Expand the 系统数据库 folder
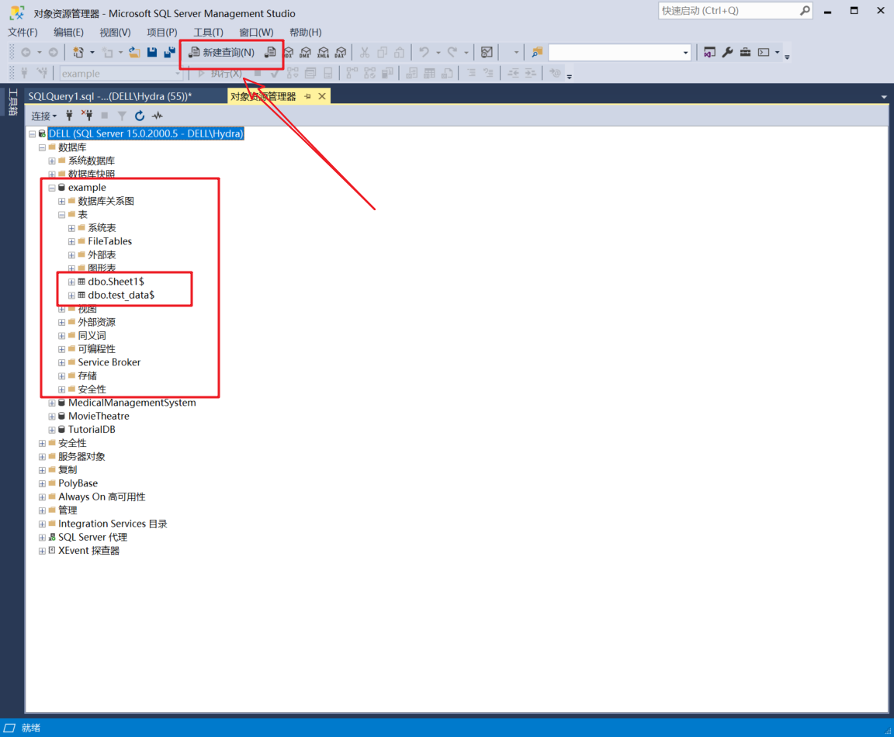 click(52, 161)
